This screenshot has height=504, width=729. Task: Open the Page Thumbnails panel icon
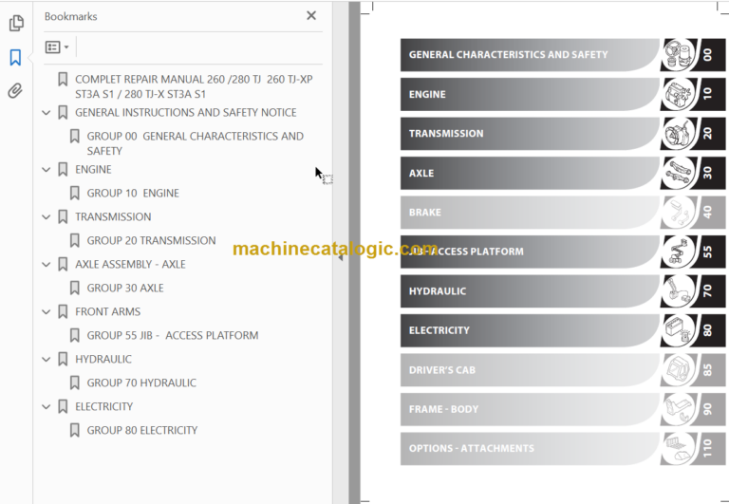pyautogui.click(x=16, y=23)
